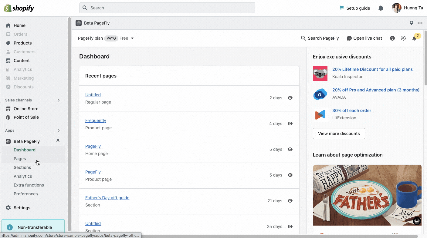Open PageFly settings gear icon
The image size is (427, 238).
403,38
